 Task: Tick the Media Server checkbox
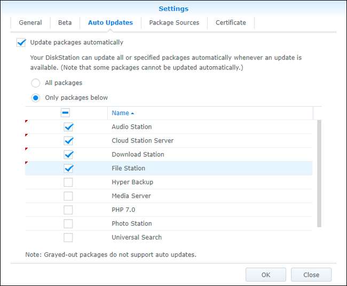click(x=68, y=196)
